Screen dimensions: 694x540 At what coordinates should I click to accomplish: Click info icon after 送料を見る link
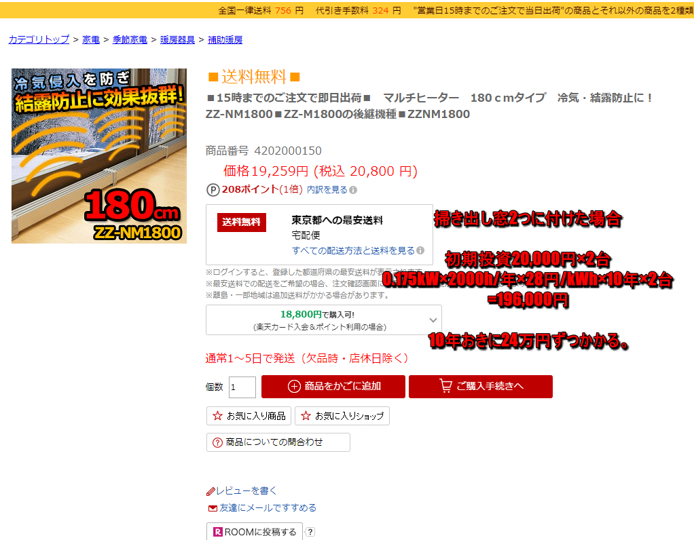coord(420,250)
